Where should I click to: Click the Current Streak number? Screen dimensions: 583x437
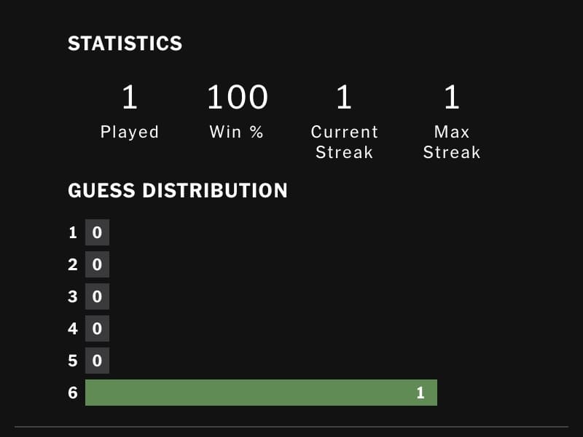point(344,97)
